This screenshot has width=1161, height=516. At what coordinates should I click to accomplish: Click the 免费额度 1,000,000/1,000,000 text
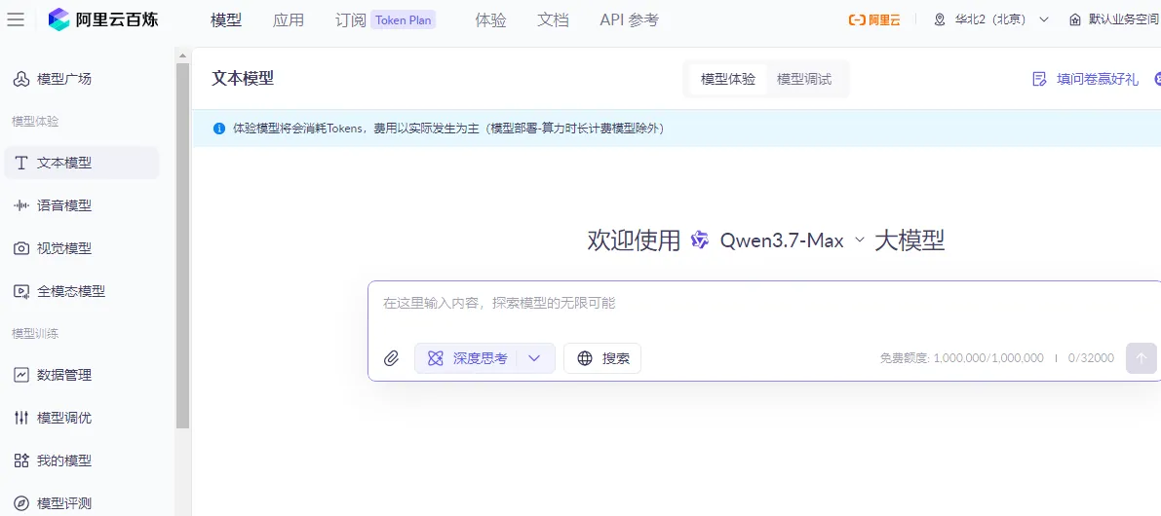[961, 358]
